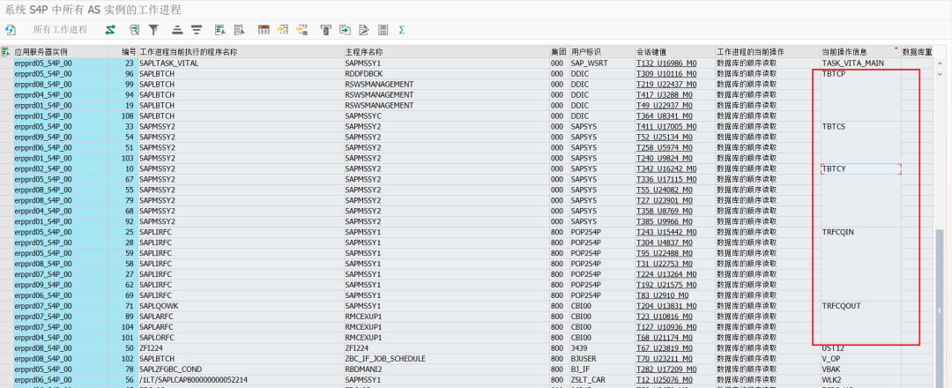
Task: Click the SAPMSSYC main program cell
Action: pyautogui.click(x=446, y=116)
